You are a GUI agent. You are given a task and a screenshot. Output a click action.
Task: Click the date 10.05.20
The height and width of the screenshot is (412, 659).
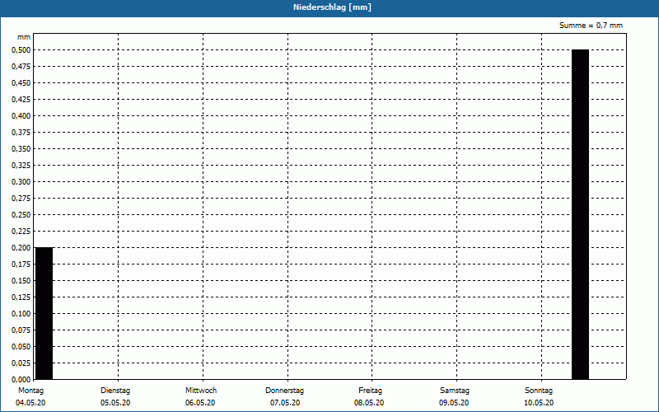pyautogui.click(x=539, y=403)
